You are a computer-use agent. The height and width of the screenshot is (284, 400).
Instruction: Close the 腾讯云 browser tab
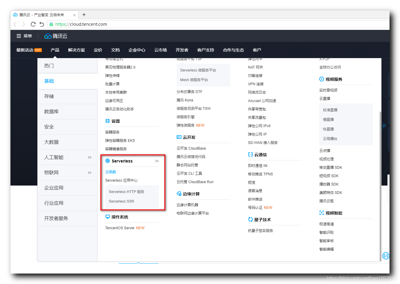coord(74,15)
